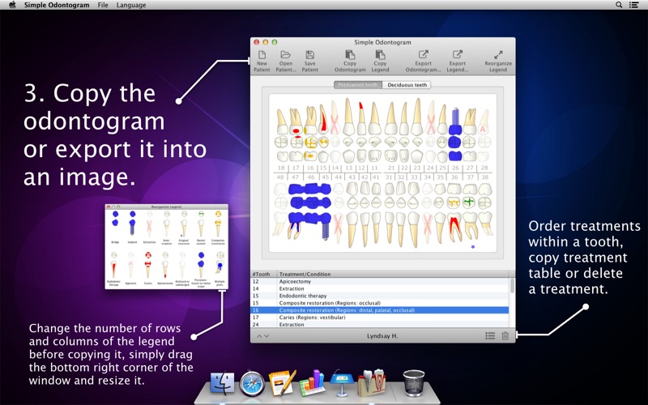Open Simple Odontogram teeth icon in Dock

coord(372,382)
